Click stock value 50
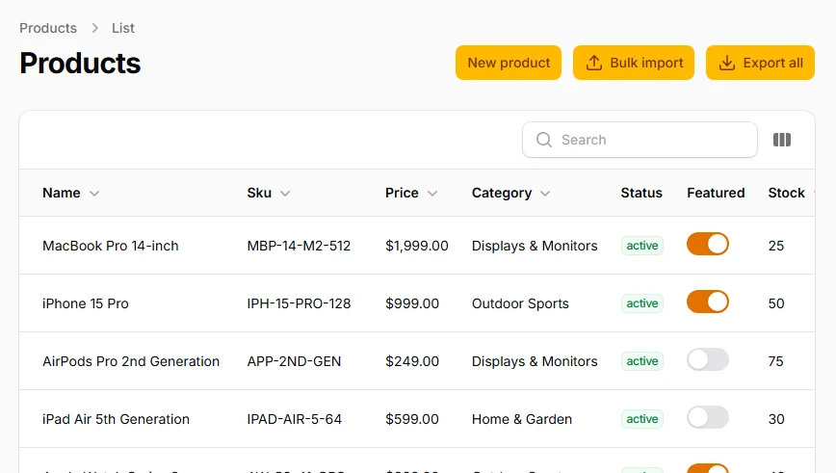Viewport: 836px width, 473px height. [x=775, y=303]
